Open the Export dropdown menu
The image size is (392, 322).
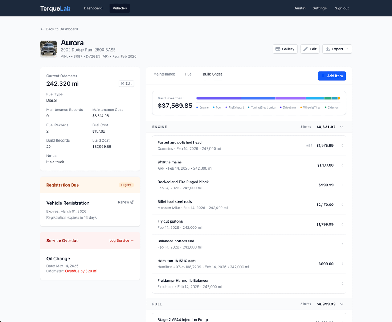click(337, 49)
